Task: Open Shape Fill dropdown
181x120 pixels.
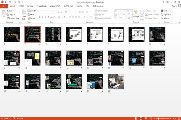Action: (151, 11)
